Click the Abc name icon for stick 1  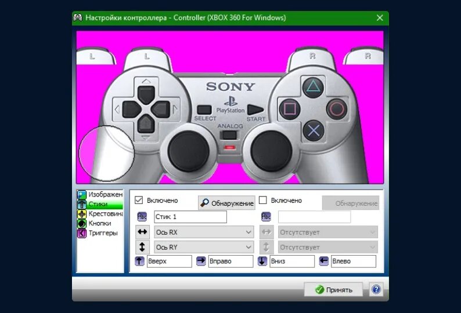(142, 217)
